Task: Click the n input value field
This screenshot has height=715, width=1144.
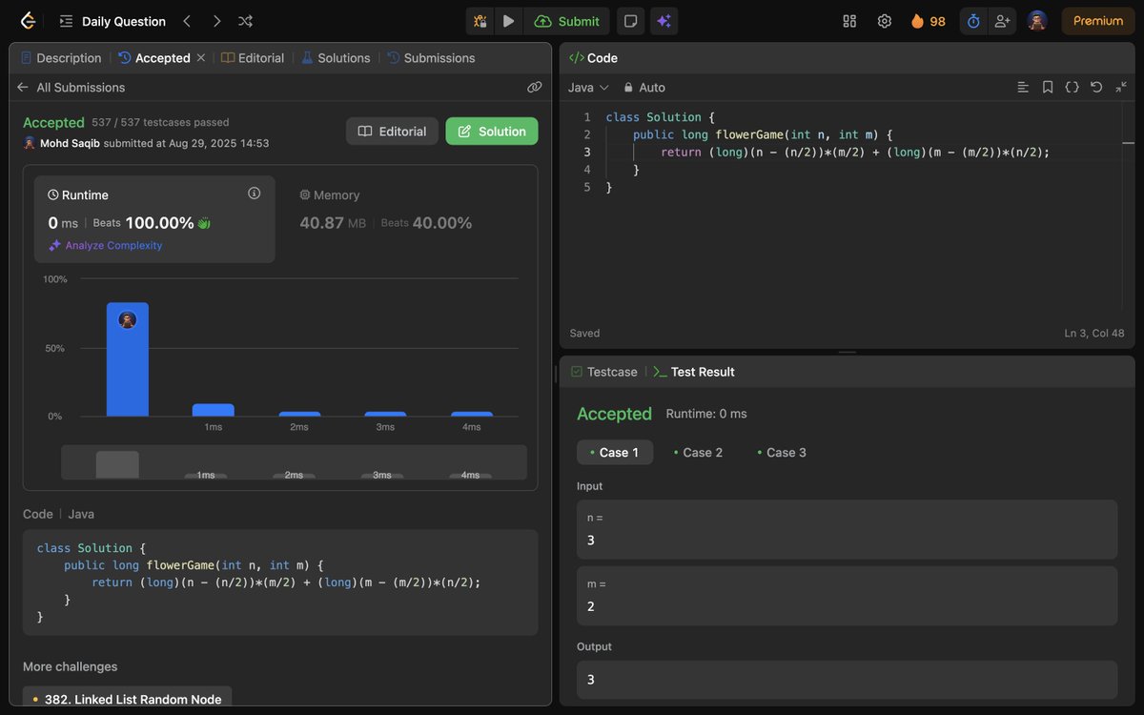Action: tap(847, 529)
